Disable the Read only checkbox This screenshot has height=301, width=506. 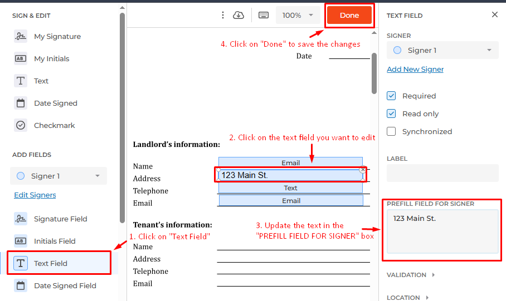[x=392, y=114]
